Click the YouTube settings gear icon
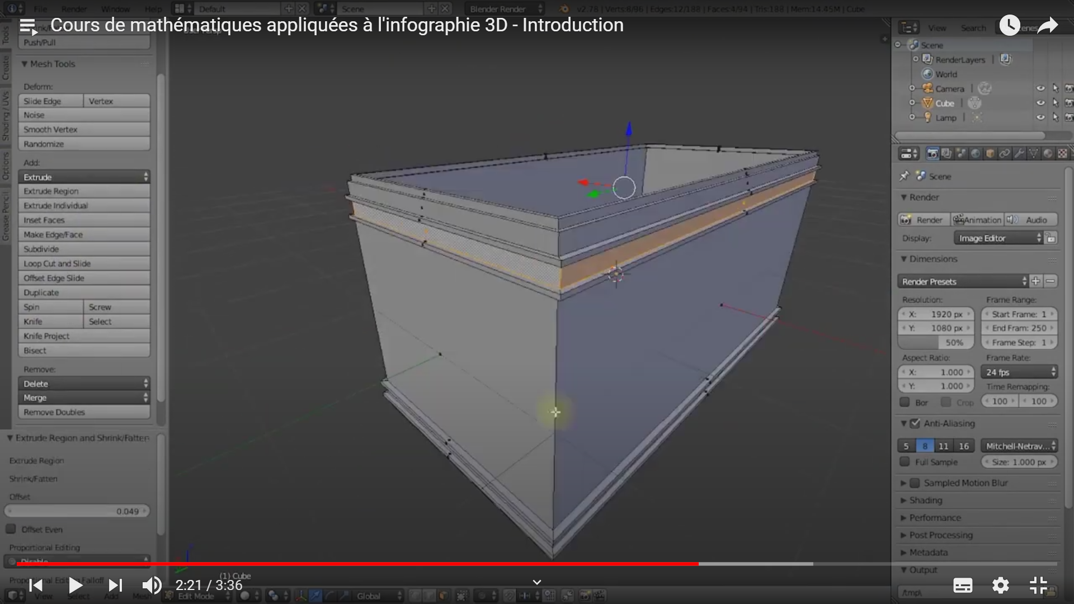Image resolution: width=1074 pixels, height=604 pixels. coord(1000,586)
